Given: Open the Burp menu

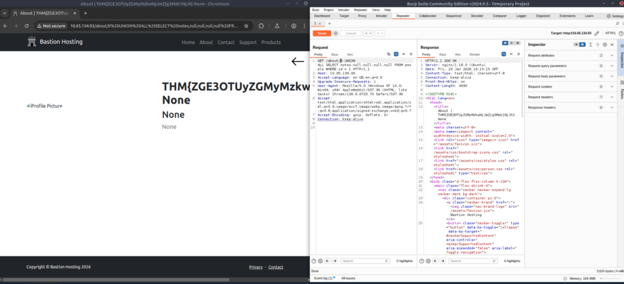Looking at the screenshot, I should (x=316, y=10).
